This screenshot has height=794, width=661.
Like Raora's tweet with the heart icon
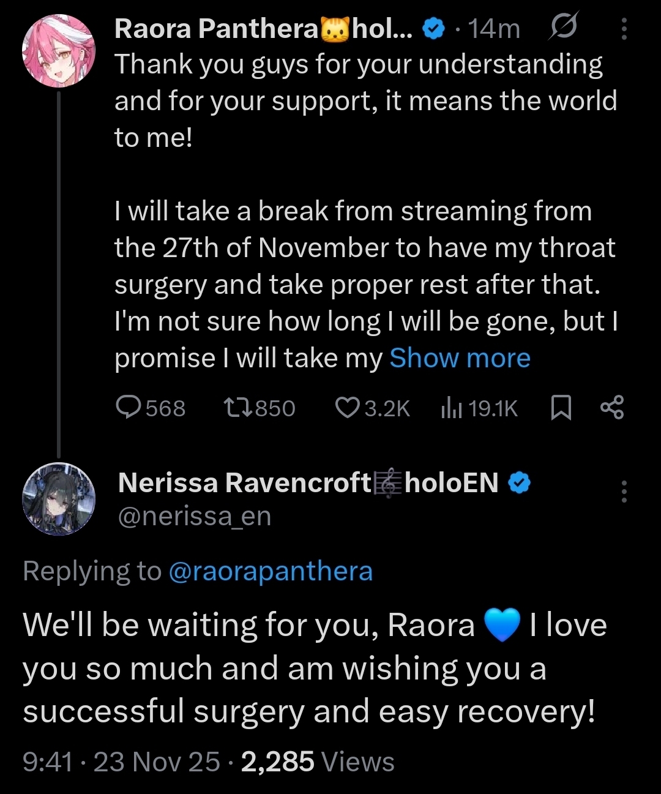pos(348,407)
